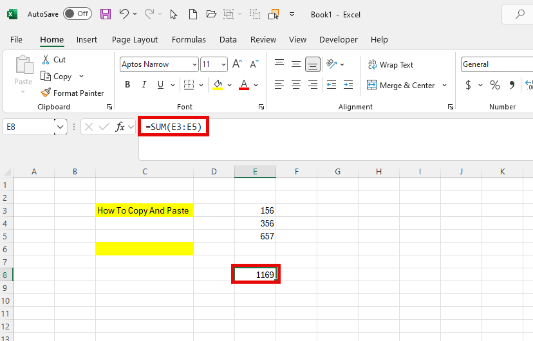Toggle Wrap Text

click(391, 64)
